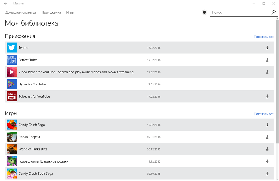279x181 pixels.
Task: Download Эпоха Спарты game
Action: click(267, 137)
